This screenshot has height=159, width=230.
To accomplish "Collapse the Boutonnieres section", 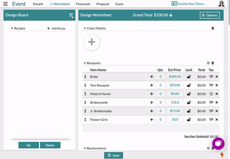I will (x=85, y=148).
